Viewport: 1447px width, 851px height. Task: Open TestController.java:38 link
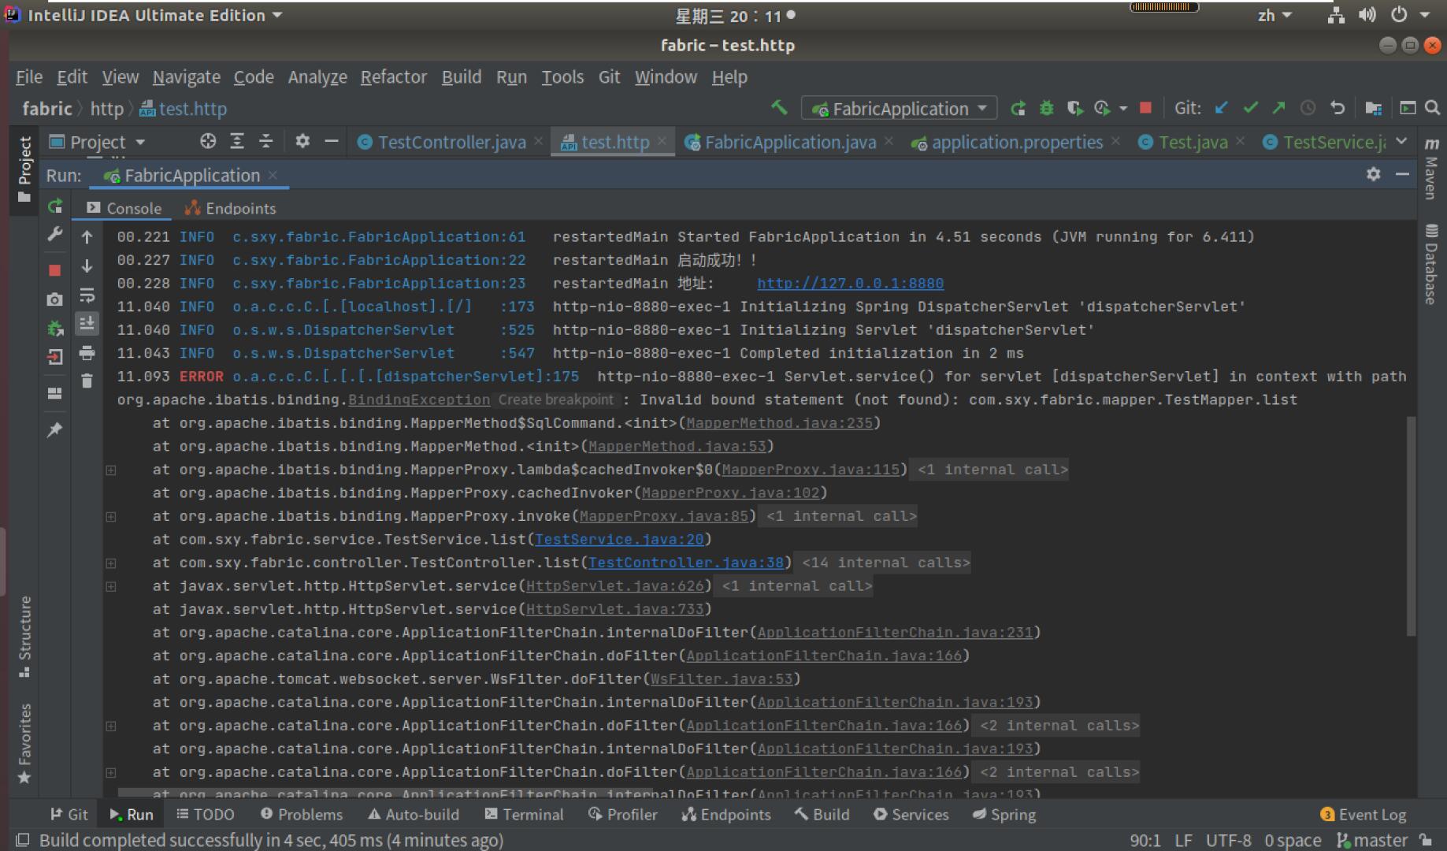pos(687,563)
